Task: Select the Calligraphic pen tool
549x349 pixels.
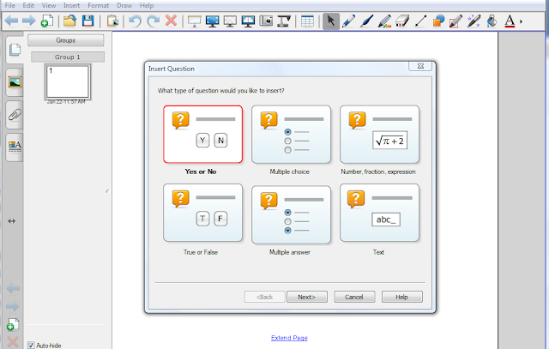Action: point(366,21)
